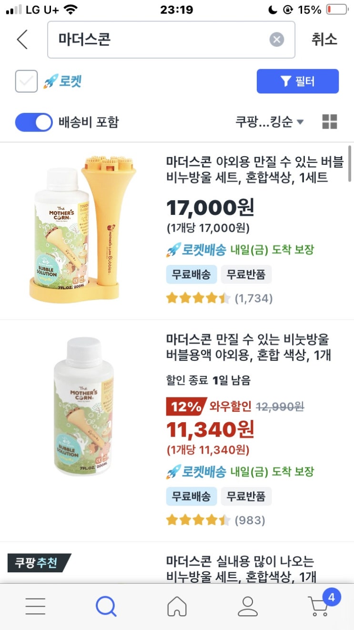The height and width of the screenshot is (630, 354).
Task: View 1,734 reviews star rating
Action: [219, 298]
